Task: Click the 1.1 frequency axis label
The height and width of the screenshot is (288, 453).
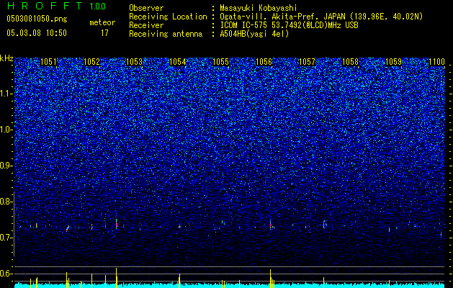Action: click(6, 94)
